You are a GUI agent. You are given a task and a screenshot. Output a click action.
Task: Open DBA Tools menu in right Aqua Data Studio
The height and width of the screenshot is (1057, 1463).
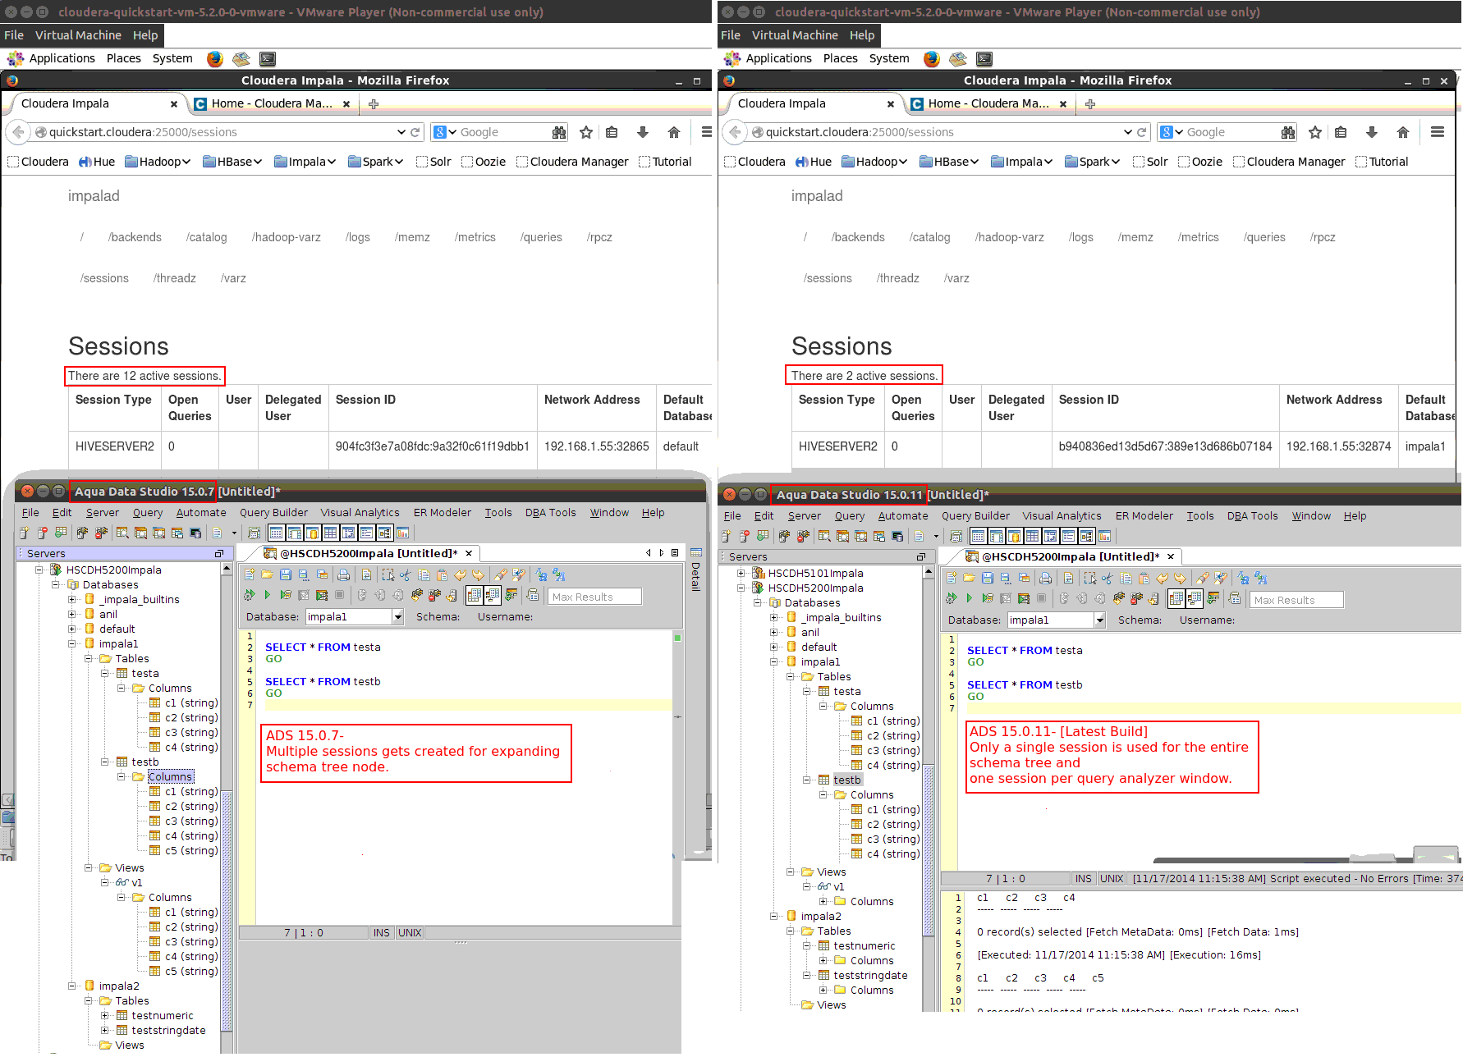click(x=1252, y=516)
